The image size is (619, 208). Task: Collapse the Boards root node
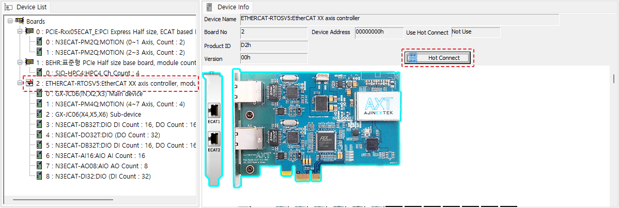pos(9,21)
